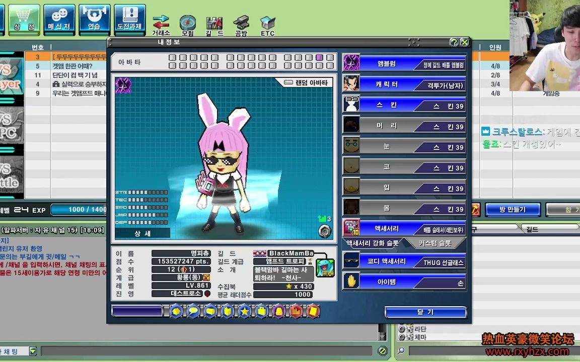The image size is (580, 362).
Task: Select the 눈 eyes slot row
Action: (404, 146)
